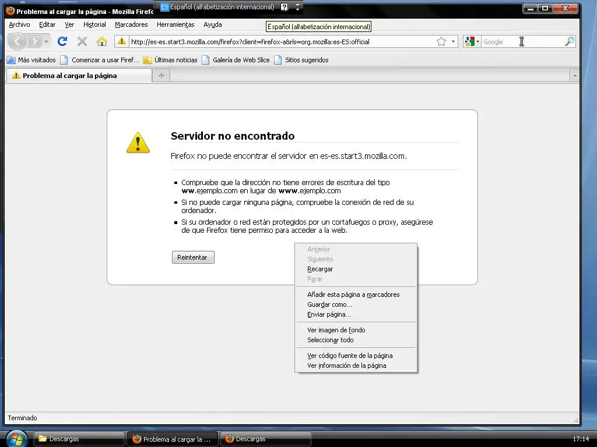The width and height of the screenshot is (597, 447).
Task: Select Enviar página... in context menu
Action: point(356,314)
